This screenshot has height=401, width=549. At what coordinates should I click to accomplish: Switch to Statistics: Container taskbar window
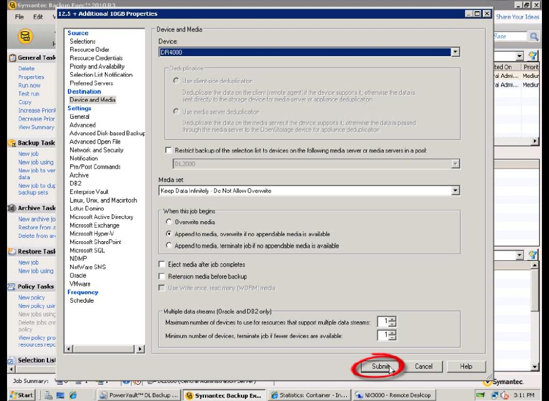tap(309, 395)
